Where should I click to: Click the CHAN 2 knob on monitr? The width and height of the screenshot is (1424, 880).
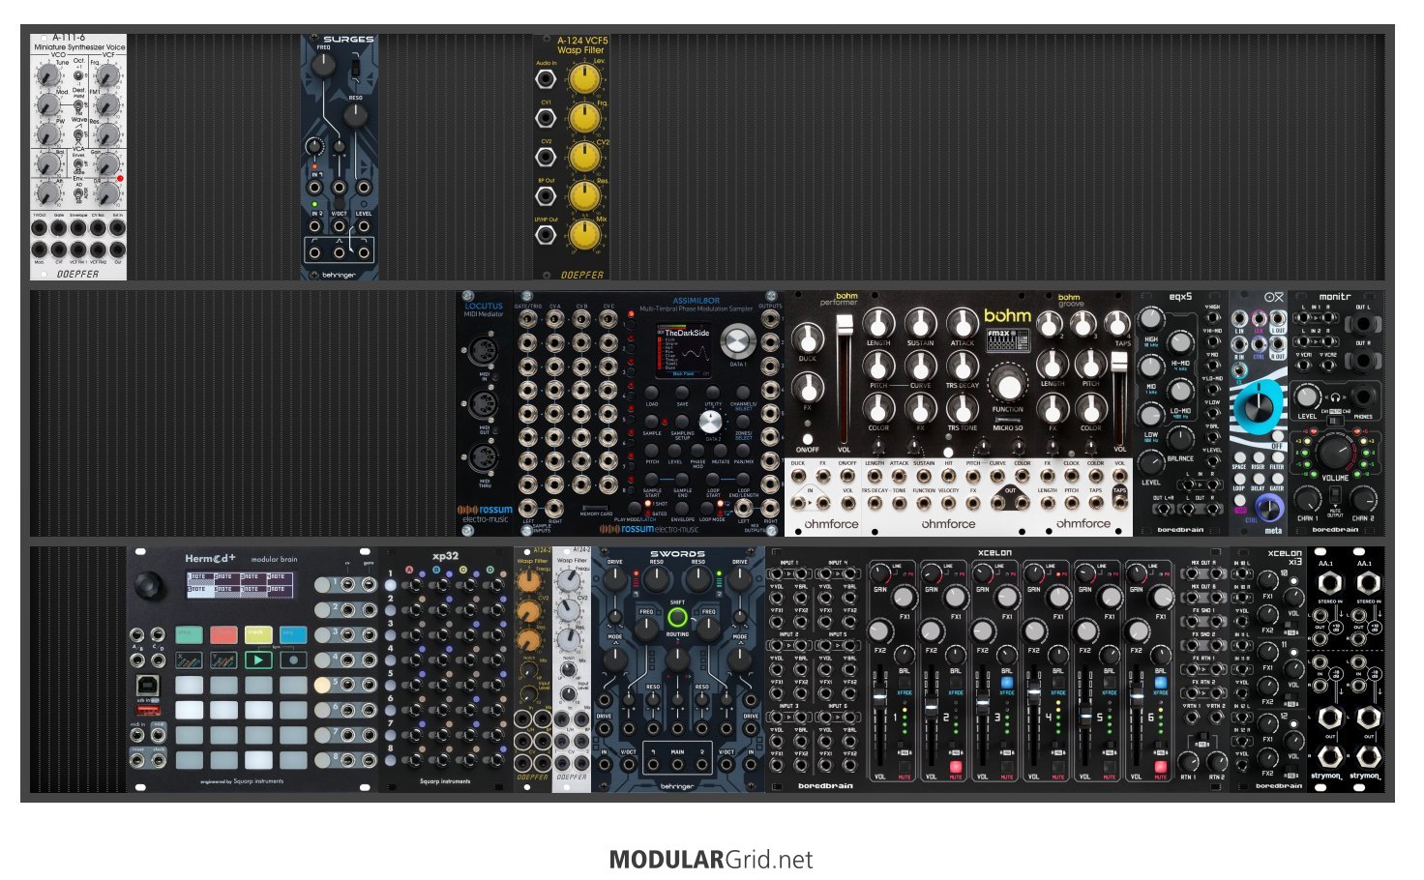click(1363, 499)
